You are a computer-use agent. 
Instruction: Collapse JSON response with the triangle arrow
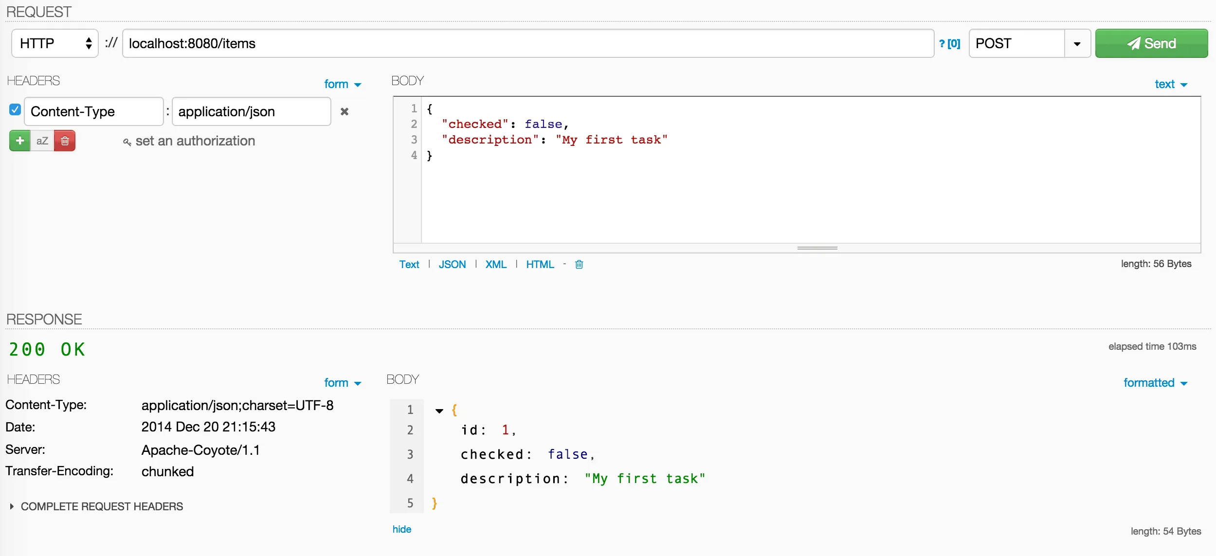tap(439, 411)
